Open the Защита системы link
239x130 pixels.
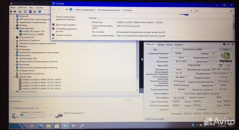click(x=64, y=35)
